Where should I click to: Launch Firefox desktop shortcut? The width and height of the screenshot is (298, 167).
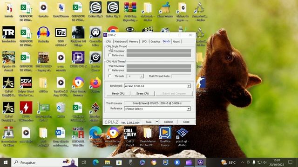click(95, 84)
